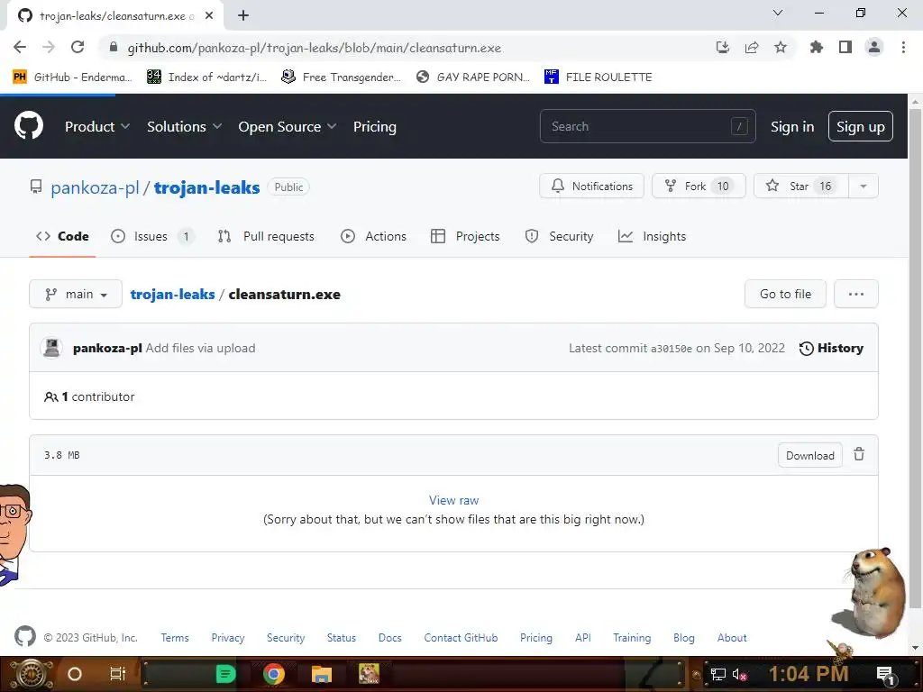Viewport: 923px width, 692px height.
Task: Click the Notifications button
Action: click(591, 186)
